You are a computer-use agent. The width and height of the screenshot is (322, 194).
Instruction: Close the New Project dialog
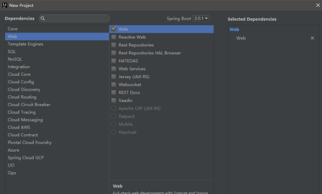pos(318,5)
